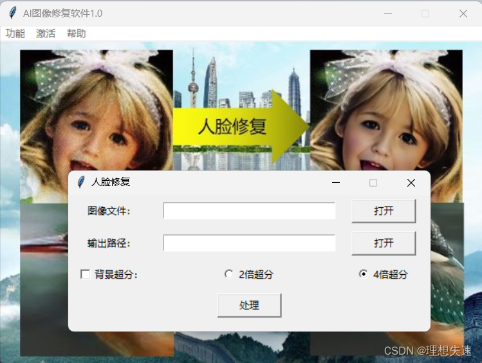Open the 激活 menu

coord(46,33)
